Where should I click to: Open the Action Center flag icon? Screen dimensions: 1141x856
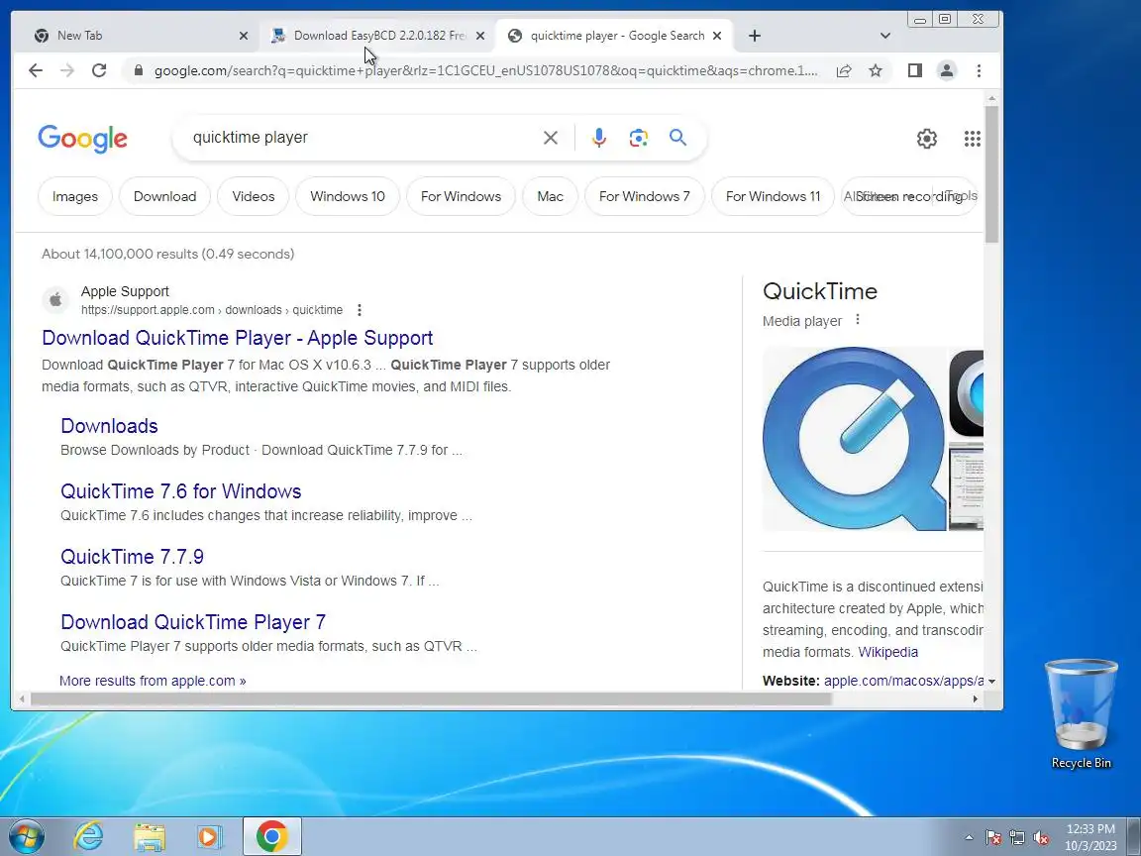pos(993,838)
